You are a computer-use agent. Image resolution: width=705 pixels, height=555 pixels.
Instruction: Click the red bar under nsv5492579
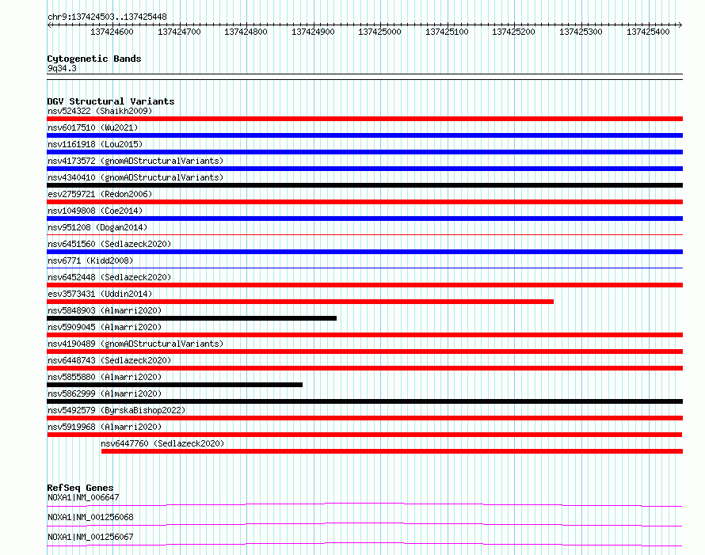pyautogui.click(x=364, y=418)
